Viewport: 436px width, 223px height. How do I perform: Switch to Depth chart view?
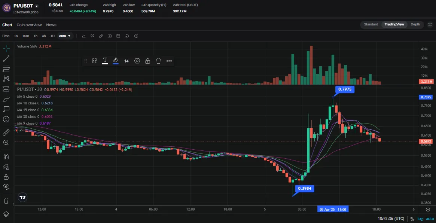(415, 24)
